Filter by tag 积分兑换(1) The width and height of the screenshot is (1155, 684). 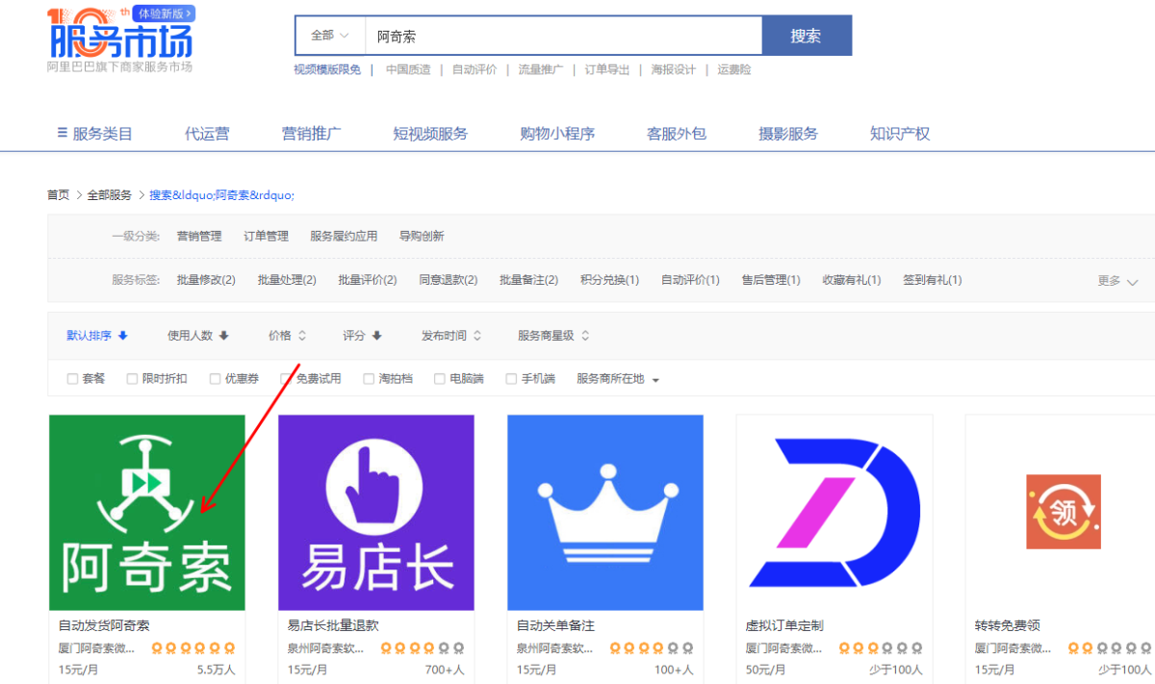pos(609,280)
